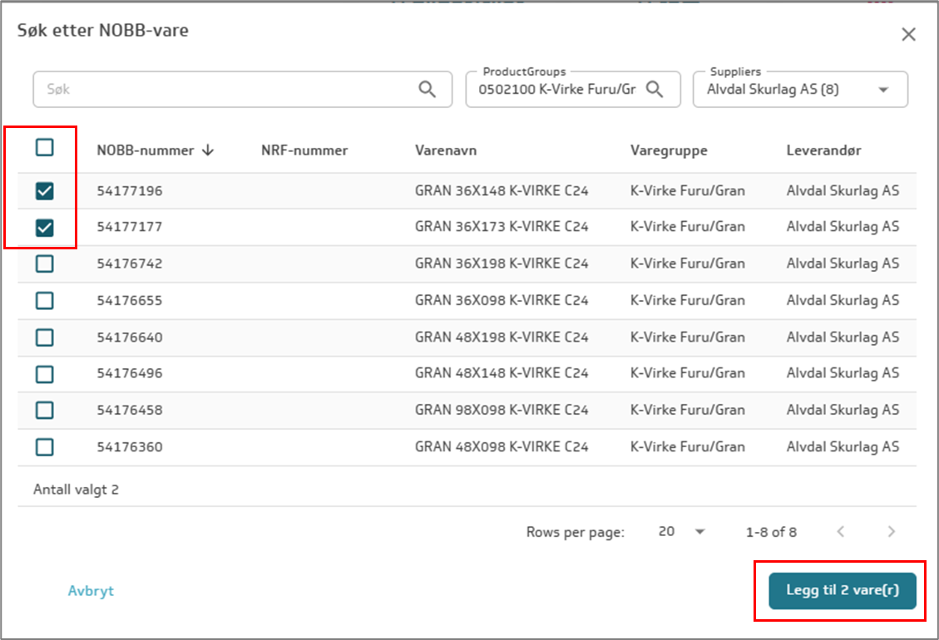Click the ProductGroups search magnifier icon
This screenshot has width=939, height=640.
coord(655,90)
